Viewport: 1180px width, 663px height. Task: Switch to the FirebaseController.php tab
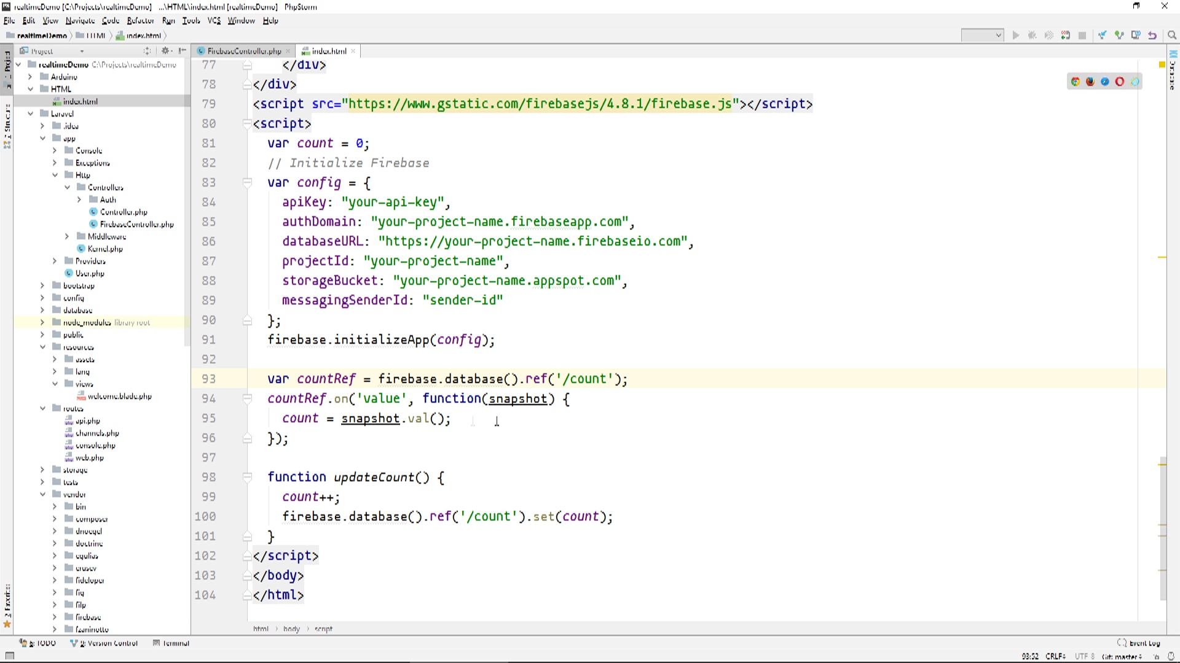(244, 51)
